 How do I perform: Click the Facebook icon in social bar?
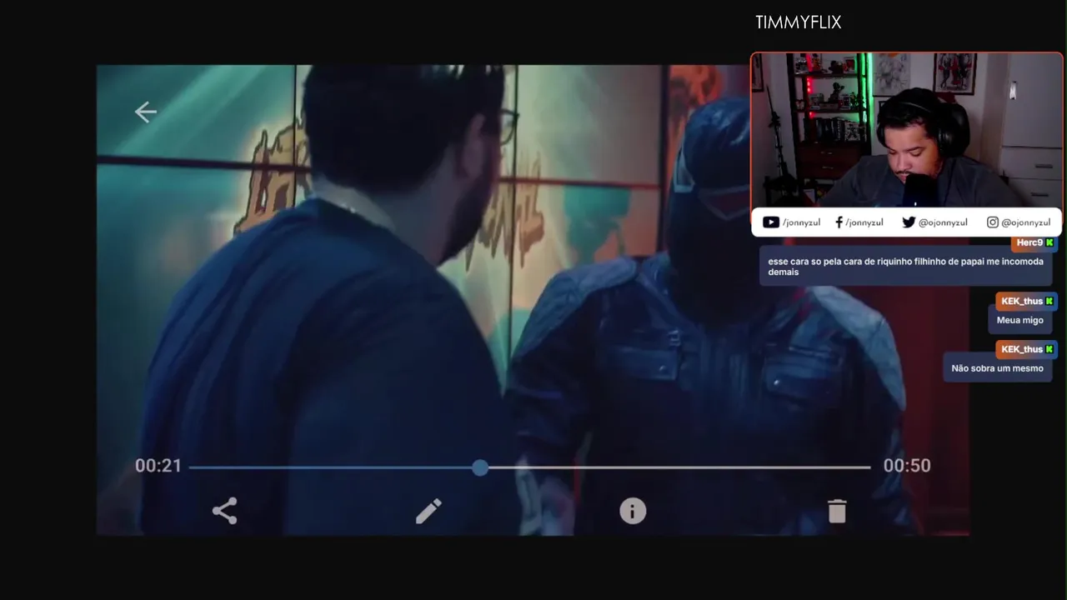[x=839, y=222]
